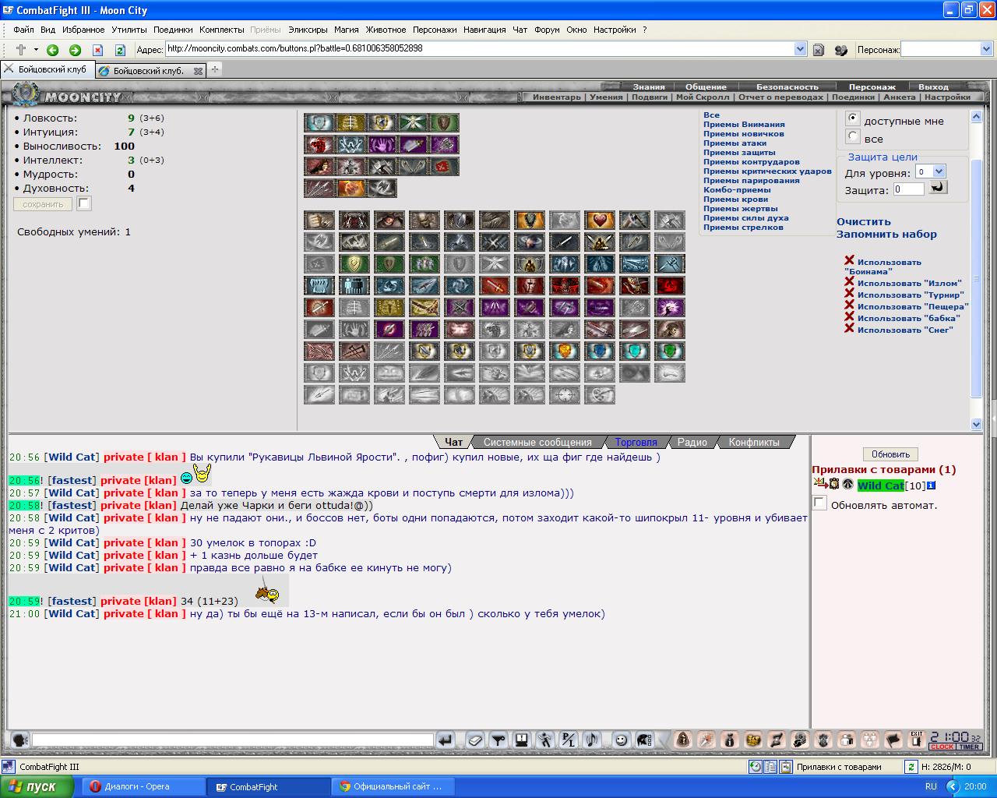
Task: Apply the defense value with the arrow button
Action: click(x=938, y=187)
